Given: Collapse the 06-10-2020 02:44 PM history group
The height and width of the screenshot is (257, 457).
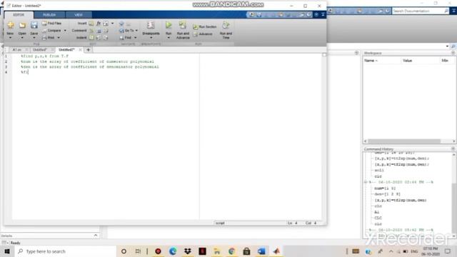Looking at the screenshot, I should pos(366,182).
